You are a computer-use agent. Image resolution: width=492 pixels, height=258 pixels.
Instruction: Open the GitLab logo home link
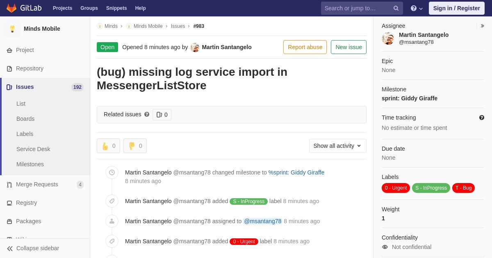point(24,8)
